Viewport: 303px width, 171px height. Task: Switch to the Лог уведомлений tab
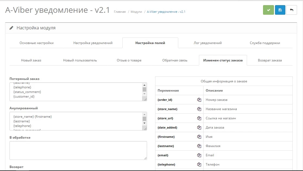(208, 43)
